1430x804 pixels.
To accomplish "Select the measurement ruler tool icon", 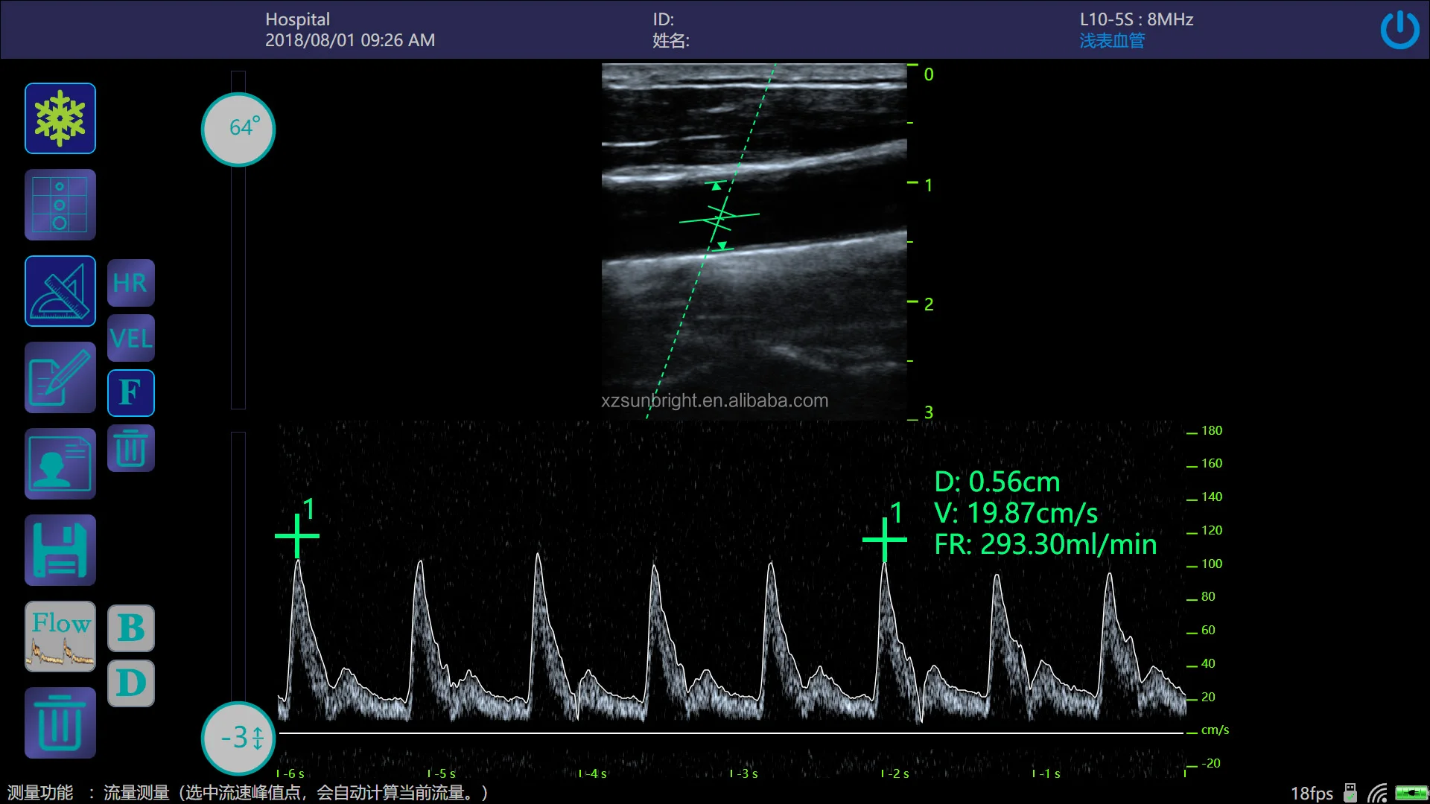I will click(60, 291).
